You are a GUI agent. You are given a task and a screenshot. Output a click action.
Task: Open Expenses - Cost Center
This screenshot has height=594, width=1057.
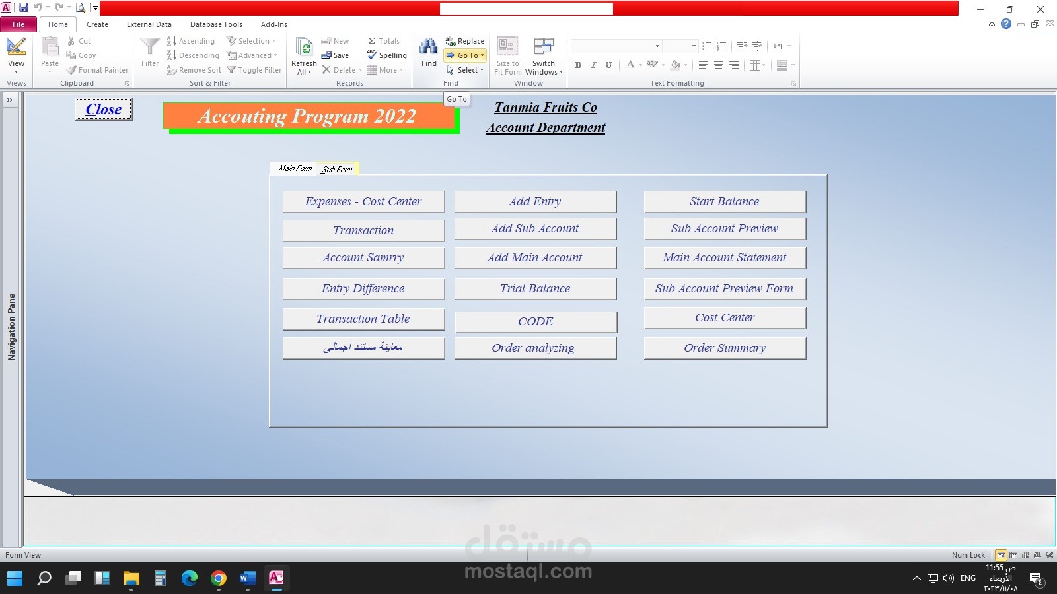(363, 201)
